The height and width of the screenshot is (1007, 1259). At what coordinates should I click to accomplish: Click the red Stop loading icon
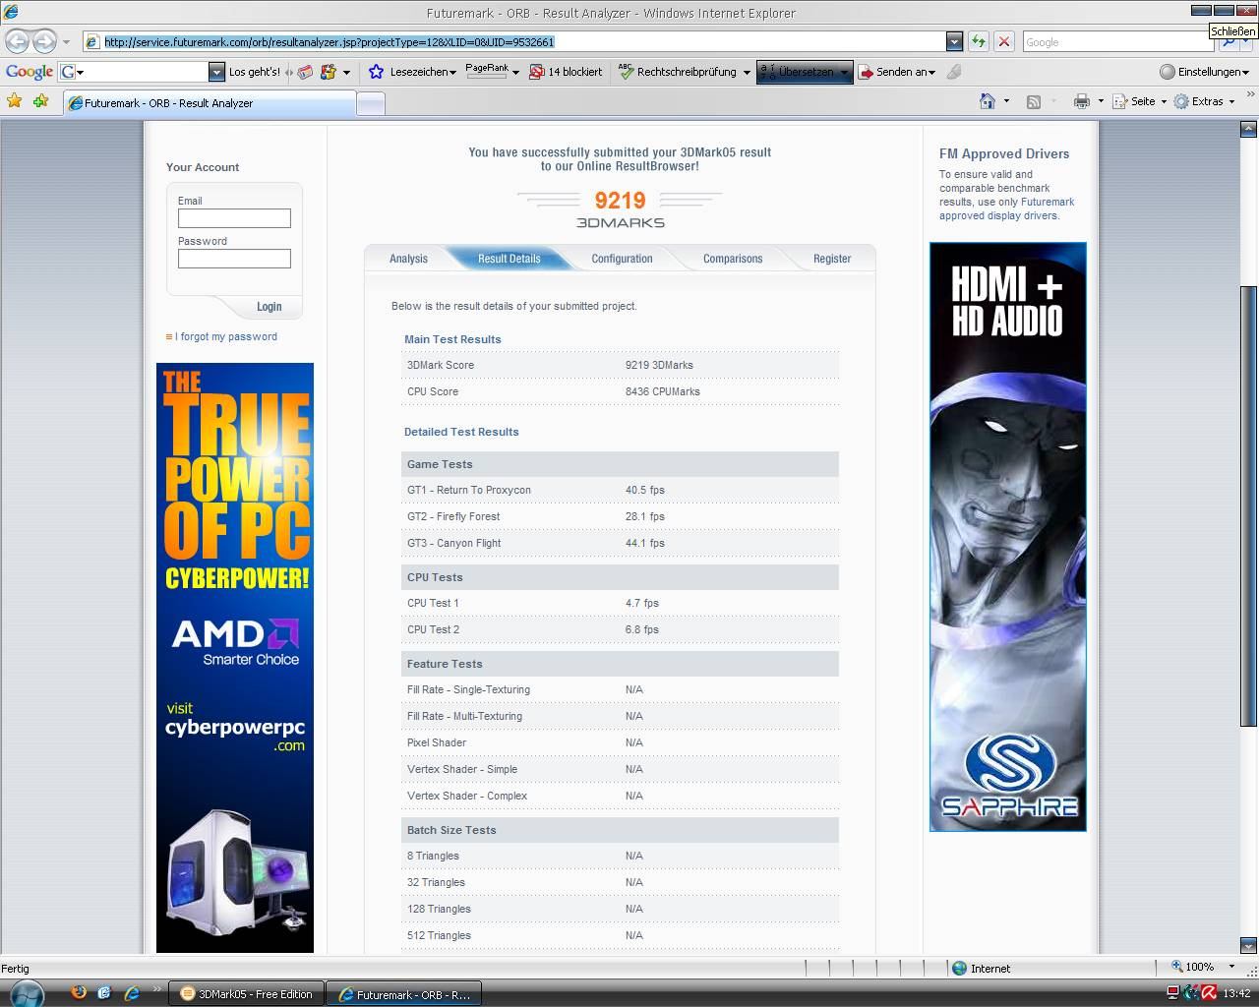(1003, 41)
